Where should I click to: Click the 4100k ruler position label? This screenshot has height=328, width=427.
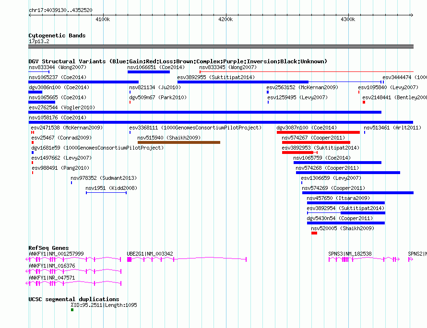coord(103,19)
